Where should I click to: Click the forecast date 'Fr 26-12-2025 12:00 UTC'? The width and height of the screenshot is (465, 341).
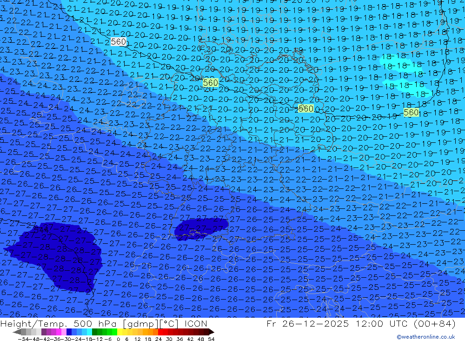point(337,323)
